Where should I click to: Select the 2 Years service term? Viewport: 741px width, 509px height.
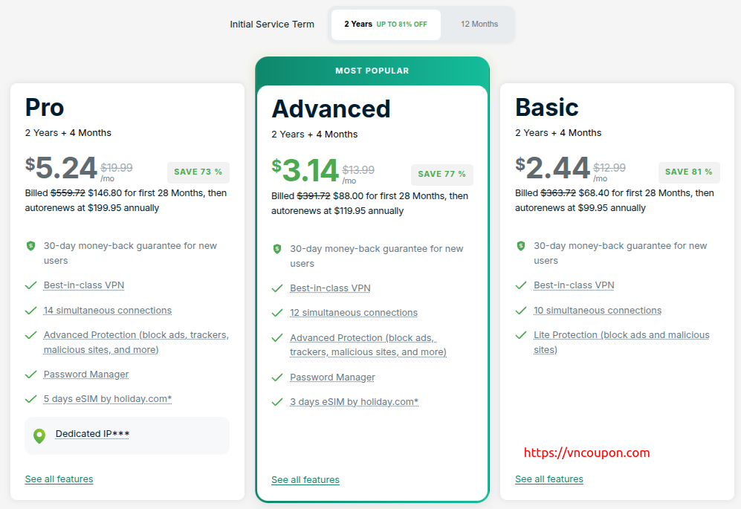[385, 25]
